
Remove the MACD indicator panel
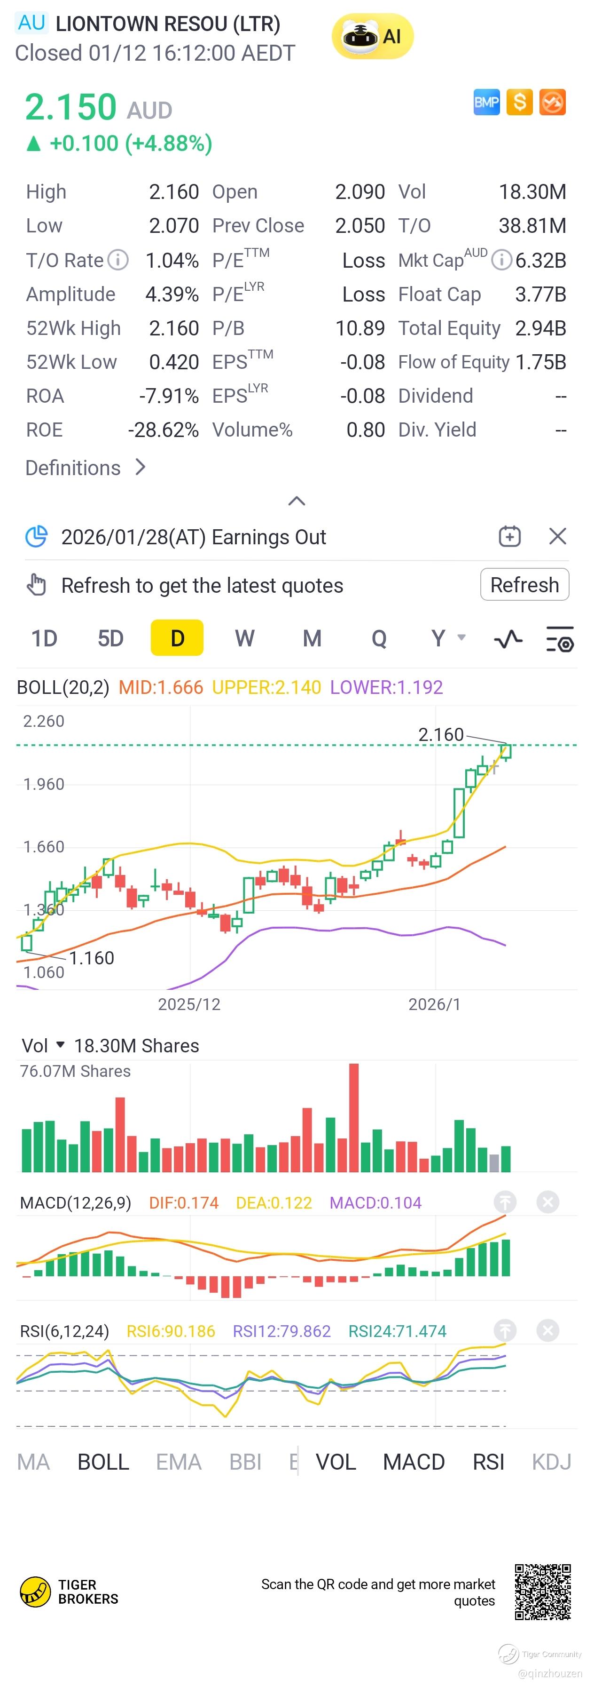547,1202
